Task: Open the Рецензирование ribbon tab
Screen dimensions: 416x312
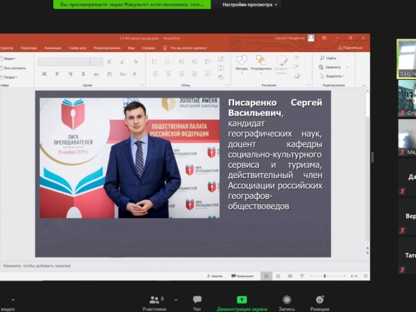Action: click(107, 48)
